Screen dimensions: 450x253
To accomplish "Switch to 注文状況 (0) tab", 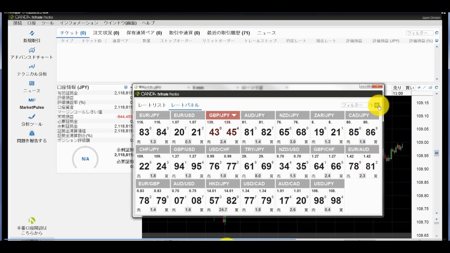I will (x=106, y=33).
